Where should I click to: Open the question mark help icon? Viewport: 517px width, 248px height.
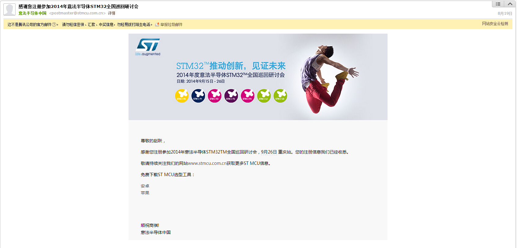pos(54,24)
